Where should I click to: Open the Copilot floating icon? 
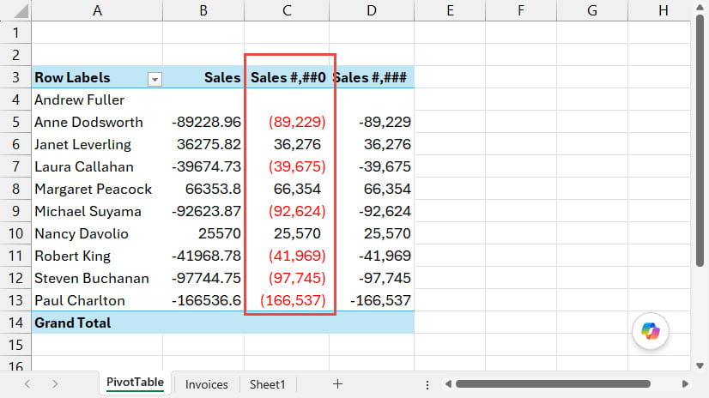(651, 331)
